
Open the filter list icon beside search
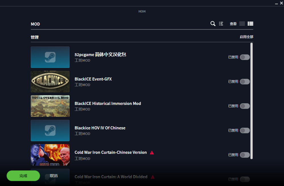(x=221, y=24)
